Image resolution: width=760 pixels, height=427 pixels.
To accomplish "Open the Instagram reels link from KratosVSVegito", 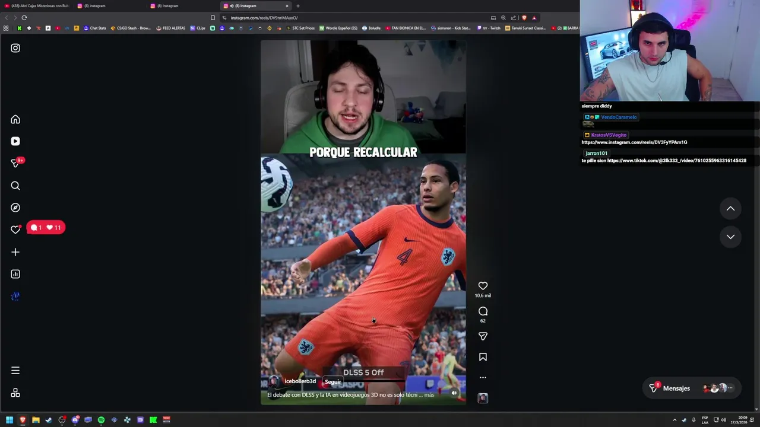I will click(634, 142).
